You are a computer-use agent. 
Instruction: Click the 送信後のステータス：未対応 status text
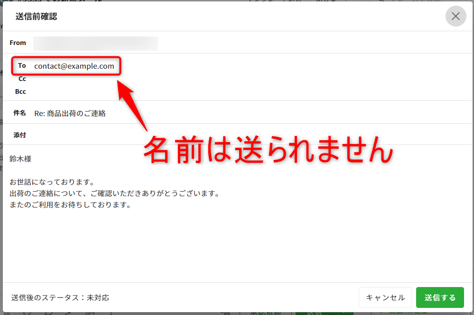point(60,297)
